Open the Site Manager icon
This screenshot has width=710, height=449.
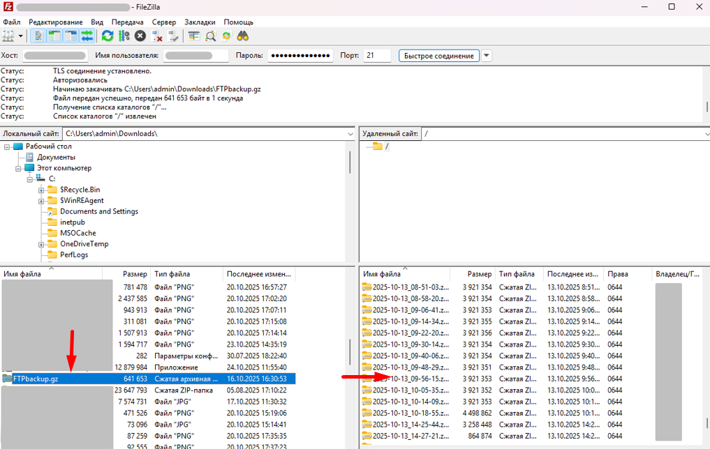(8, 36)
